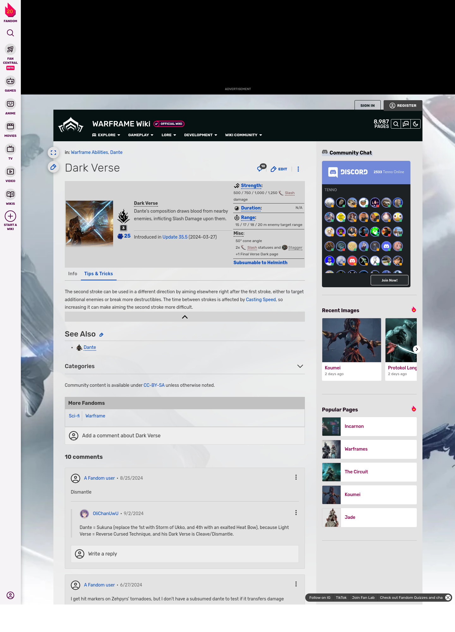Image resolution: width=455 pixels, height=632 pixels.
Task: Click the Discord Join Now button
Action: point(389,280)
